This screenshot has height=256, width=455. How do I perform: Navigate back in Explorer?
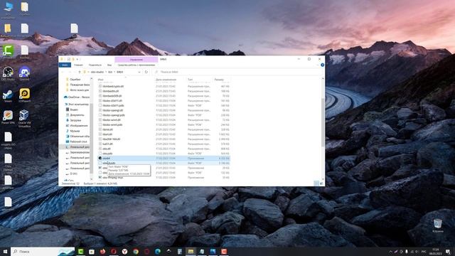63,72
